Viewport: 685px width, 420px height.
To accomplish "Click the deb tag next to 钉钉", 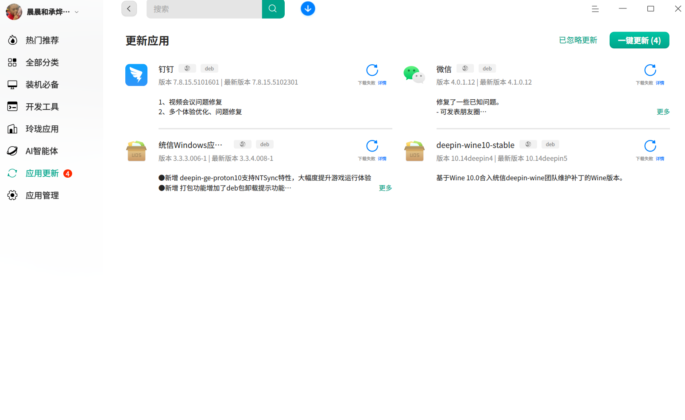I will pos(209,69).
